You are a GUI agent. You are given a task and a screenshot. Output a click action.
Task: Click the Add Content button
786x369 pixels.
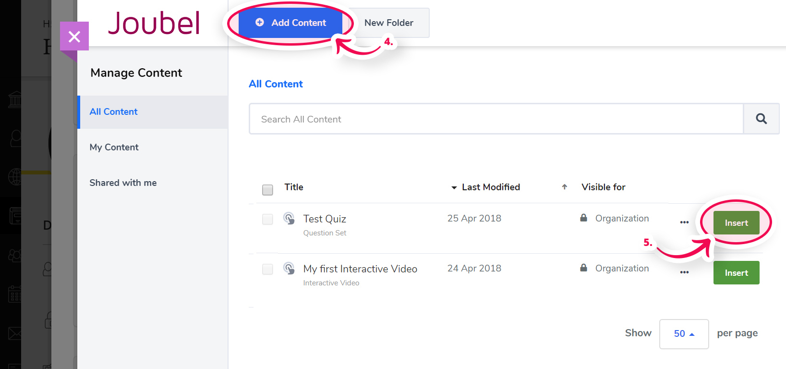tap(290, 23)
